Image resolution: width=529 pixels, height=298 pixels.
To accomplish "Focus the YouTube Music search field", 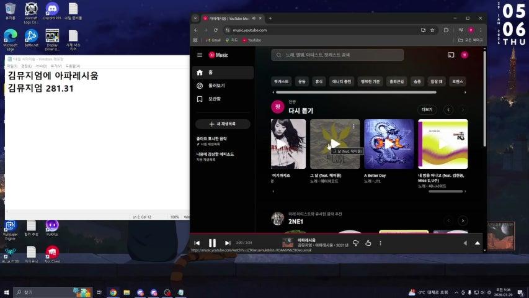I will pos(337,55).
